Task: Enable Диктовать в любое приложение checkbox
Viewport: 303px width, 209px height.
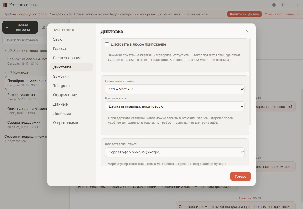Action: [107, 44]
